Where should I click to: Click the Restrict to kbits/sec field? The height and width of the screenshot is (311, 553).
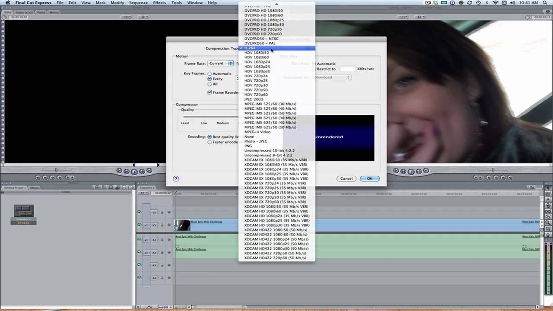(347, 69)
